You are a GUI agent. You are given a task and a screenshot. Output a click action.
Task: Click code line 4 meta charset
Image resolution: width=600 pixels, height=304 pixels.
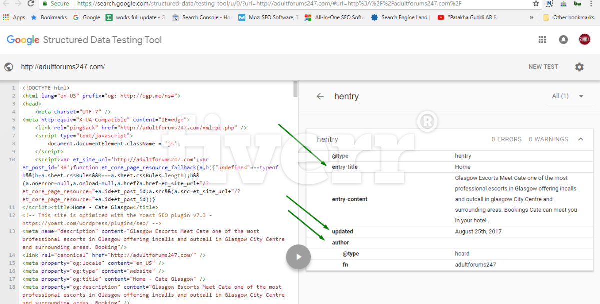73,112
